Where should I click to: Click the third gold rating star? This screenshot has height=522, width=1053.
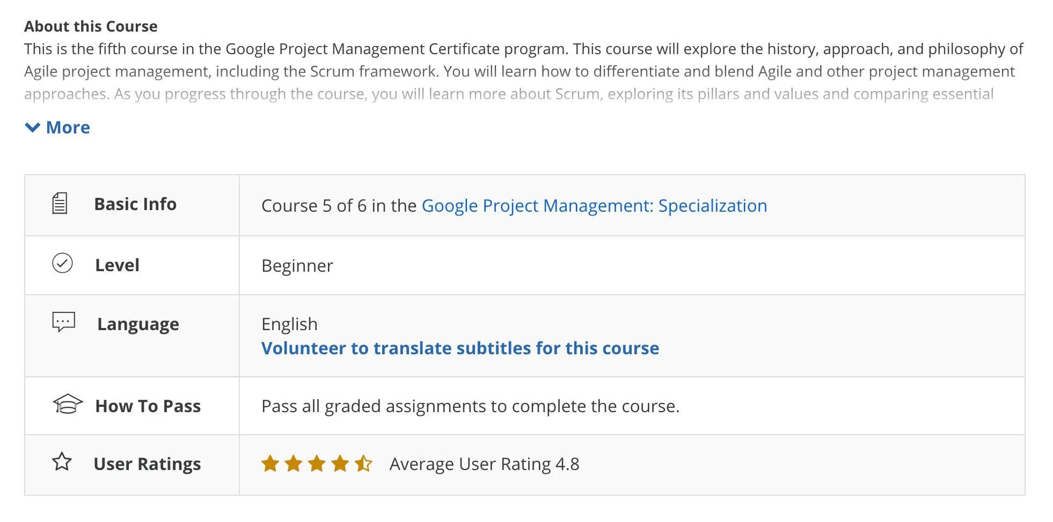click(x=317, y=463)
